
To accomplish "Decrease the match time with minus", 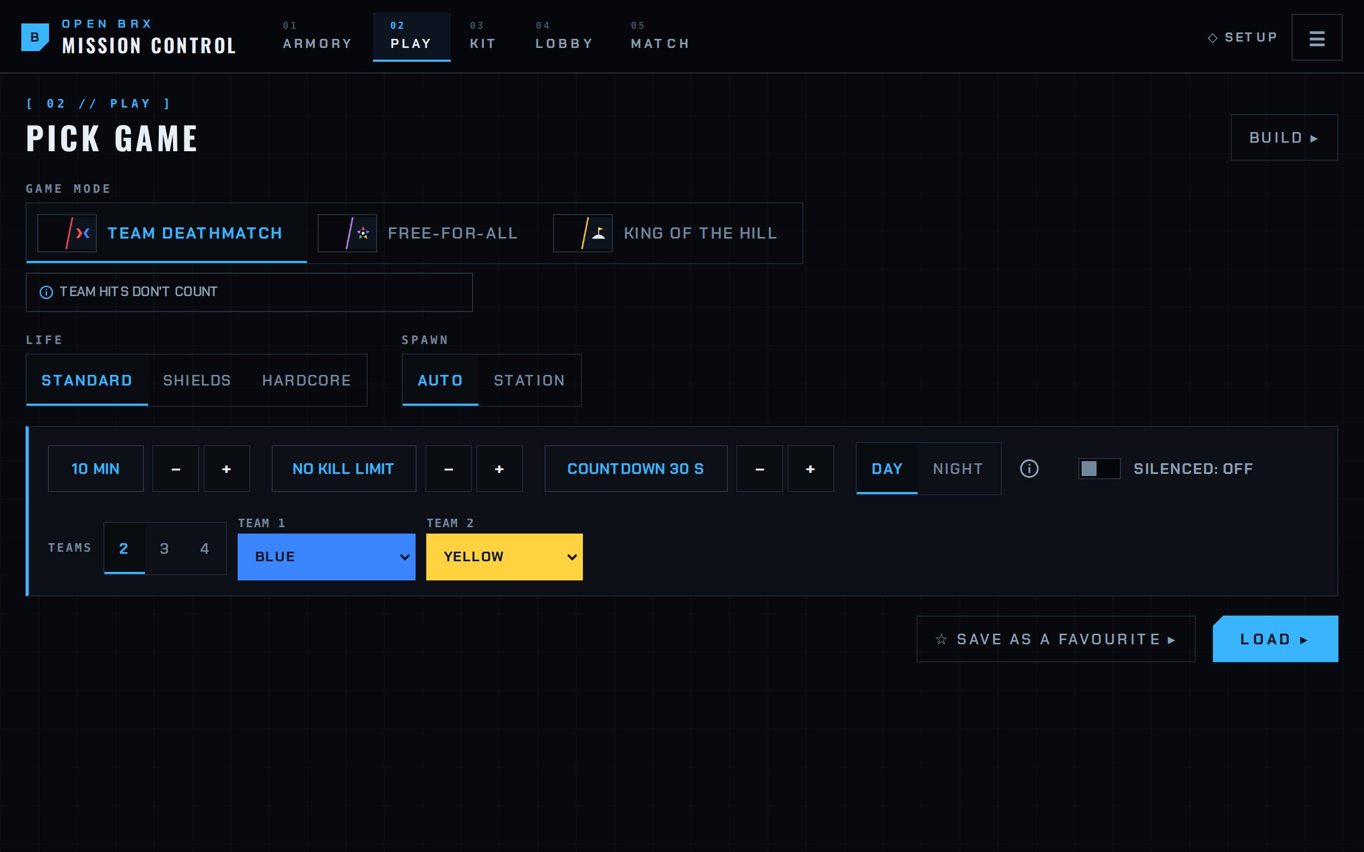I will point(176,469).
